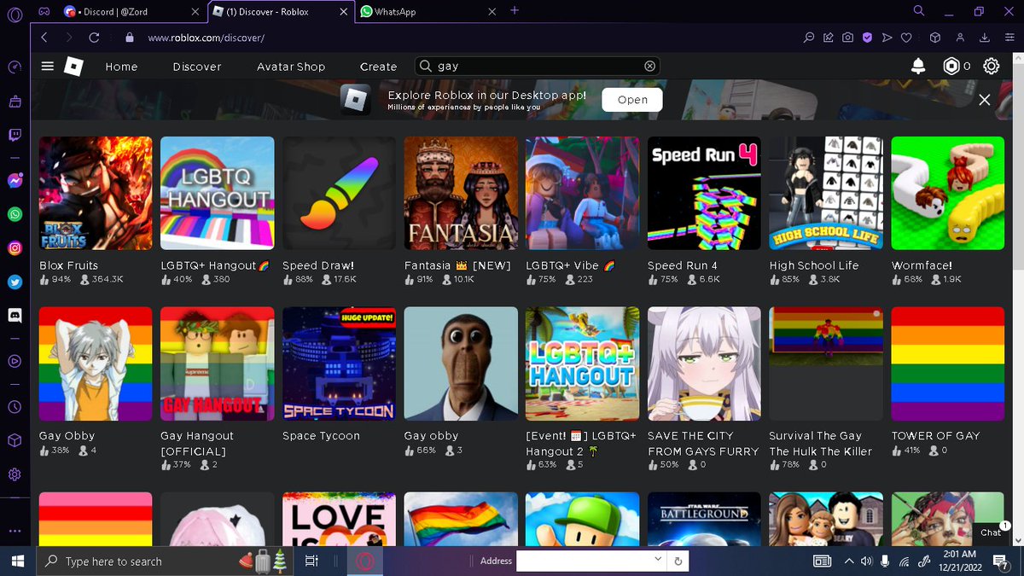Open the Twitch sidebar panel
This screenshot has height=576, width=1024.
tap(15, 135)
